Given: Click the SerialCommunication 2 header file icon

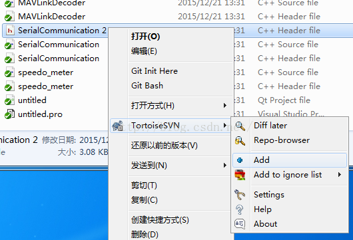Looking at the screenshot, I should click(10, 31).
